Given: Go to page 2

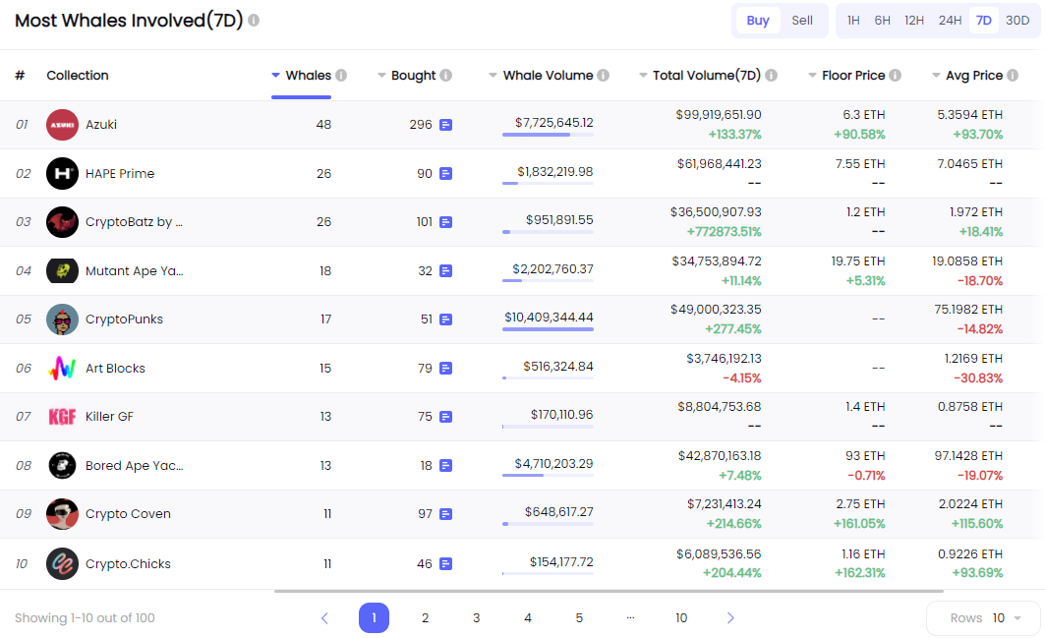Looking at the screenshot, I should click(426, 618).
